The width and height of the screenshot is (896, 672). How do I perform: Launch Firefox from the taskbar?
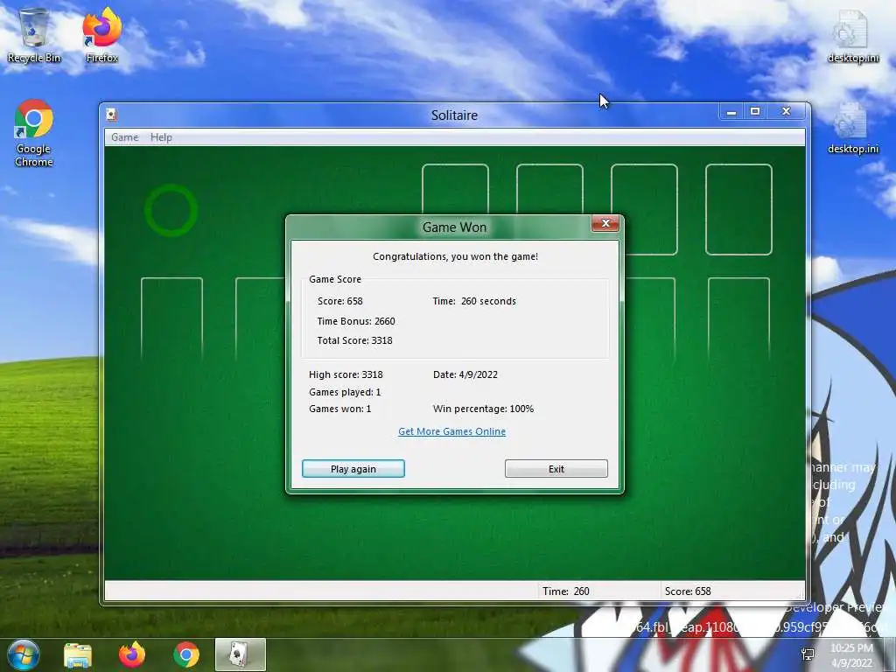pos(131,654)
